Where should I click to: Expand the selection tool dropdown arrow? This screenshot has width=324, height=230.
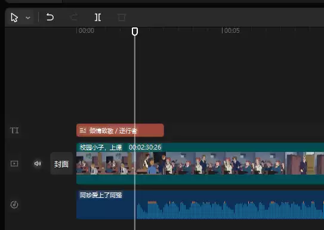point(28,18)
